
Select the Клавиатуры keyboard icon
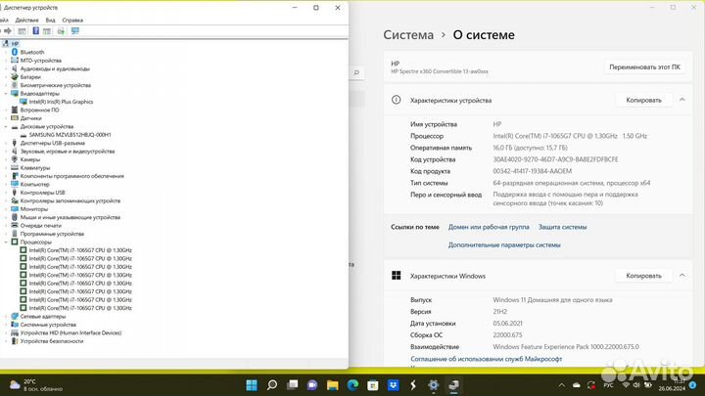pos(15,167)
